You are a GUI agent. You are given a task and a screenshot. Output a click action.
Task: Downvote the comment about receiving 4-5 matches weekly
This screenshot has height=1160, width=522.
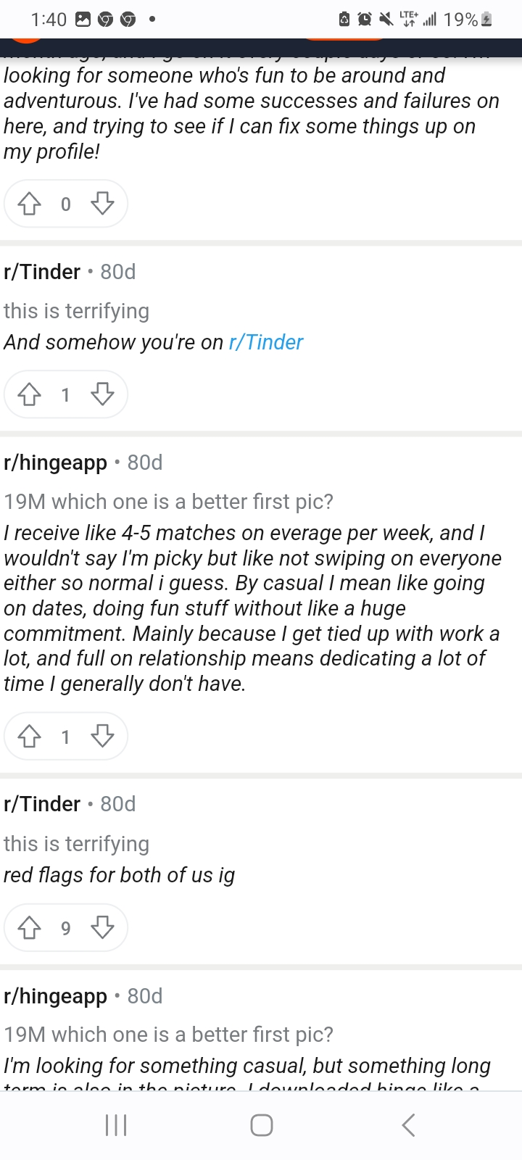102,736
